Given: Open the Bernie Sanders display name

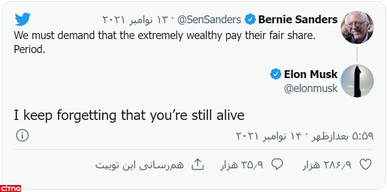Looking at the screenshot, I should [x=298, y=20].
